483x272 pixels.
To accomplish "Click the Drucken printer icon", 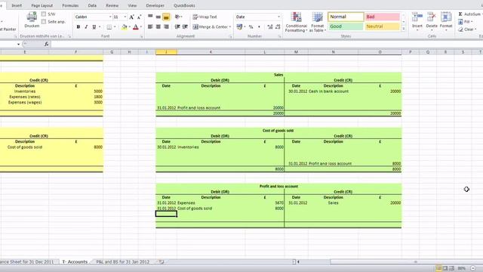I will pyautogui.click(x=32, y=17).
